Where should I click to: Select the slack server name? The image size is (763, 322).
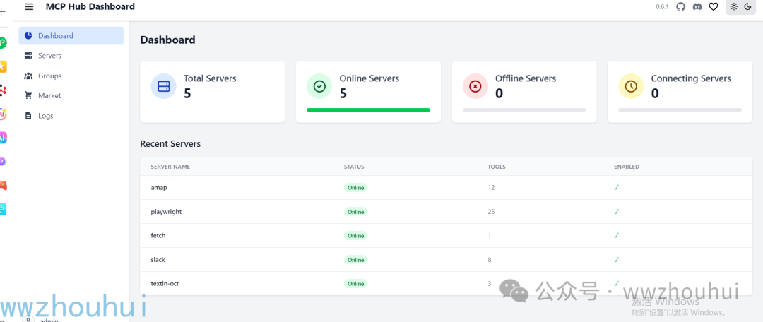click(x=158, y=260)
